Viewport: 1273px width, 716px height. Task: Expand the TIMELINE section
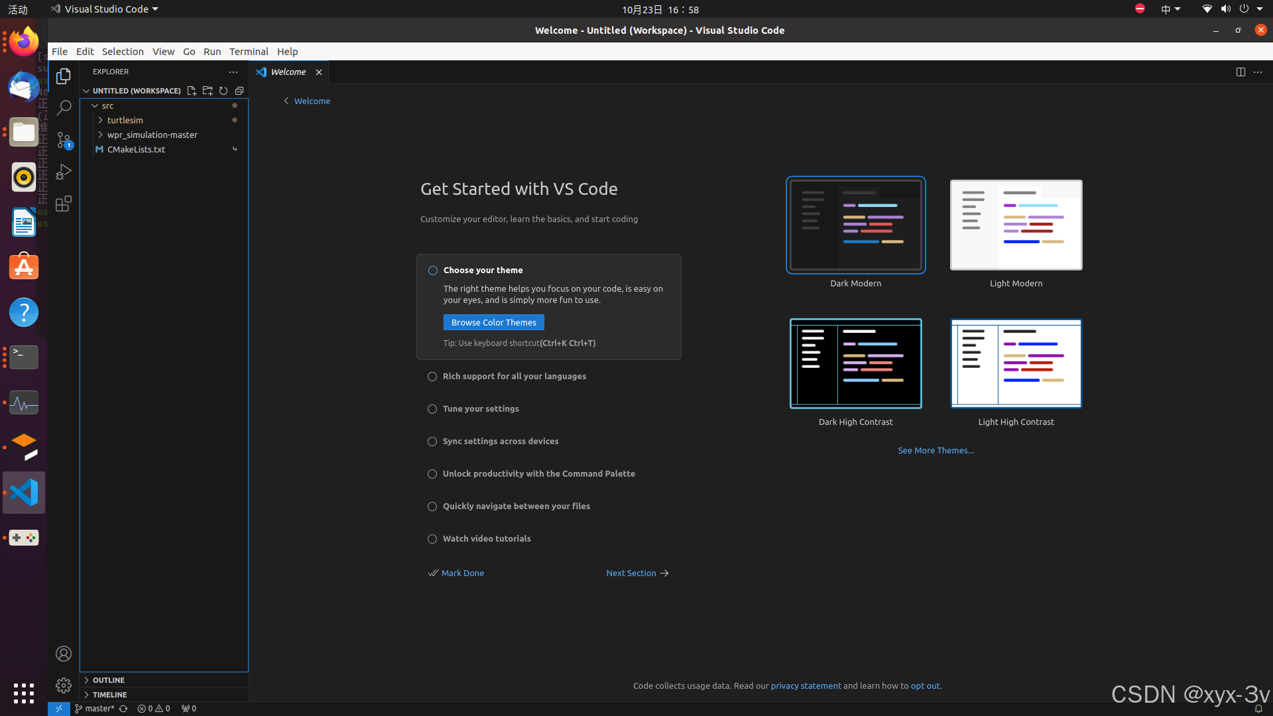pos(164,695)
